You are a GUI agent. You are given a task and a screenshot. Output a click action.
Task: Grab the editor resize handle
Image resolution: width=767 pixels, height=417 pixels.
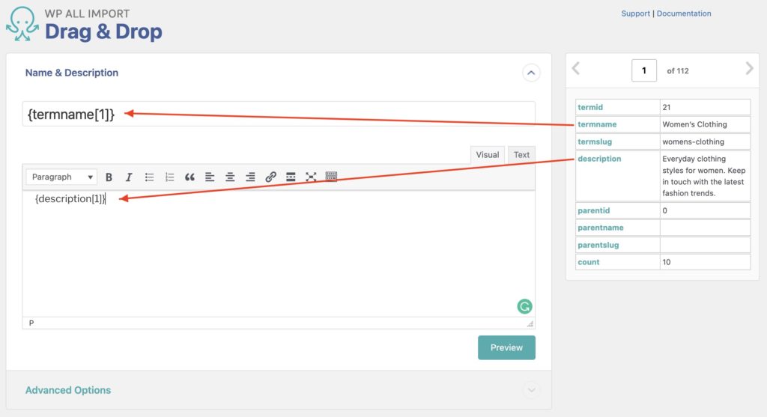tap(530, 324)
